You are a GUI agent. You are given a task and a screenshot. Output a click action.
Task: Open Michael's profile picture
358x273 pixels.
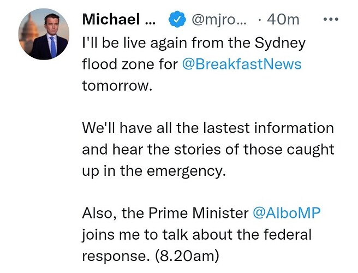coord(44,34)
